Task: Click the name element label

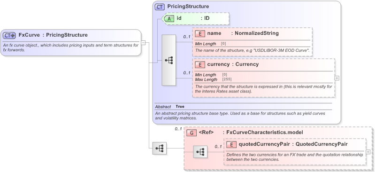Action: click(x=214, y=33)
